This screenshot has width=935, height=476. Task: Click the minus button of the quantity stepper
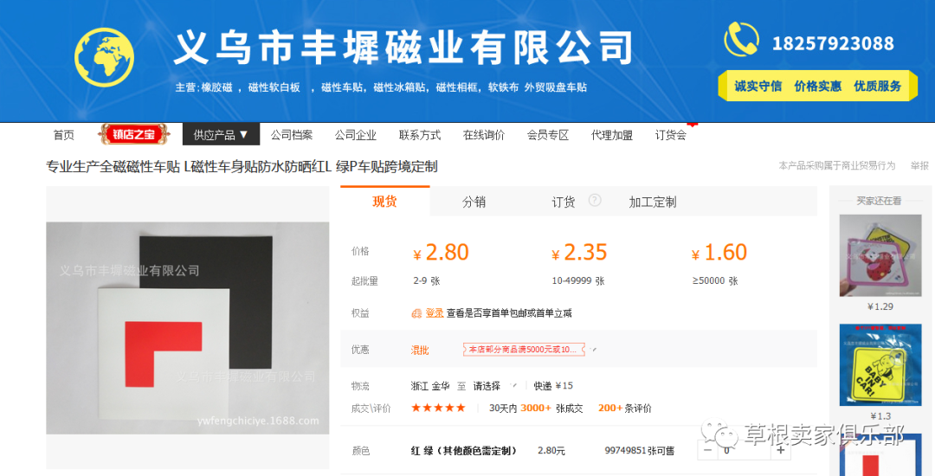coord(707,450)
